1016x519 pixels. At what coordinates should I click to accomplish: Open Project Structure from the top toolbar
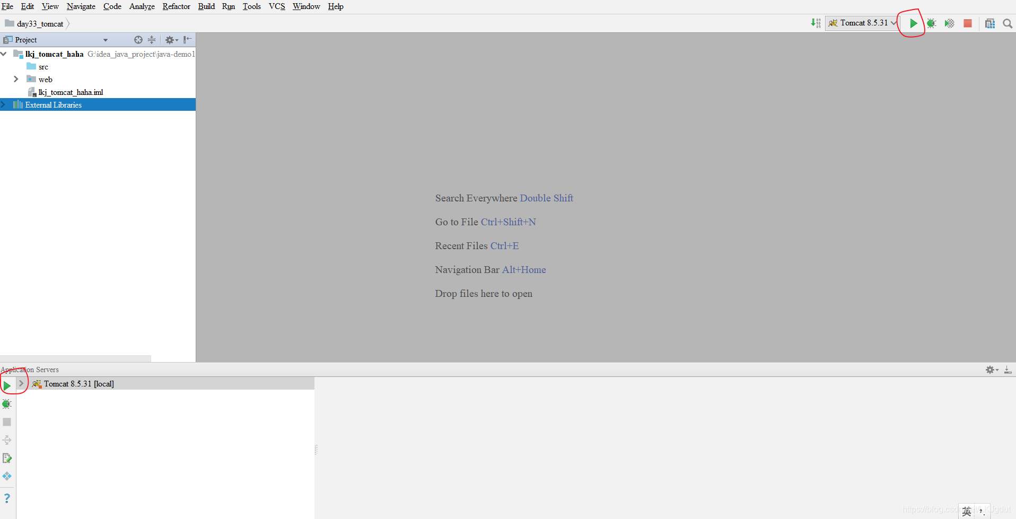click(989, 23)
